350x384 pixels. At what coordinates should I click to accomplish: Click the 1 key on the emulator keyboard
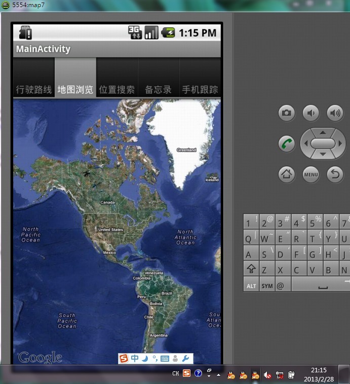coord(251,222)
